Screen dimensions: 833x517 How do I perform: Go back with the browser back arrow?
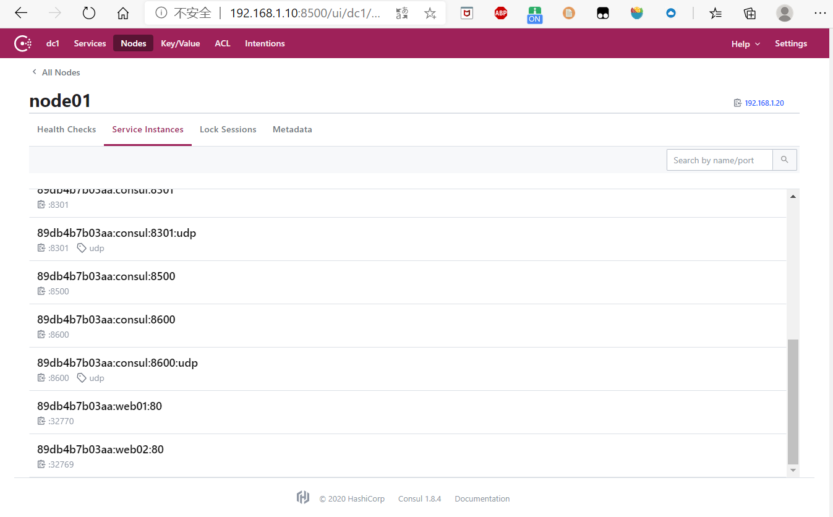pyautogui.click(x=21, y=13)
